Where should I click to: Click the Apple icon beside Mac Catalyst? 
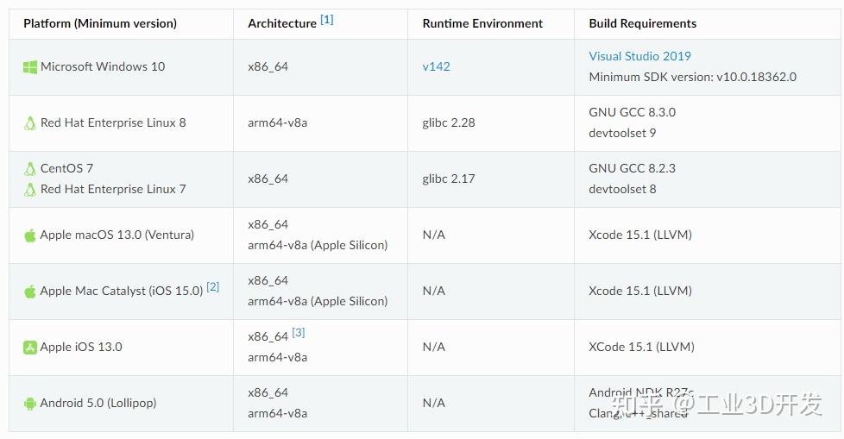tap(30, 292)
